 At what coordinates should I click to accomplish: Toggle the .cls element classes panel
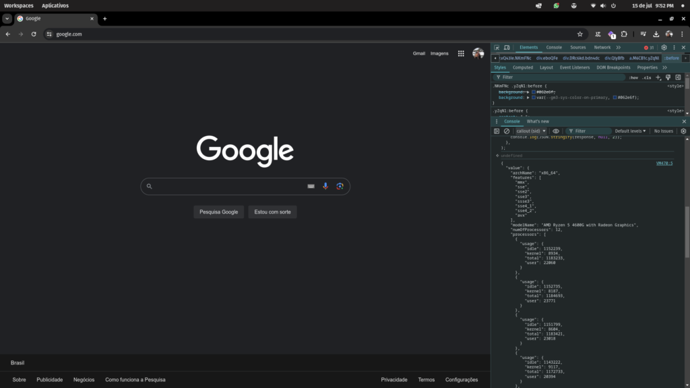pos(647,77)
